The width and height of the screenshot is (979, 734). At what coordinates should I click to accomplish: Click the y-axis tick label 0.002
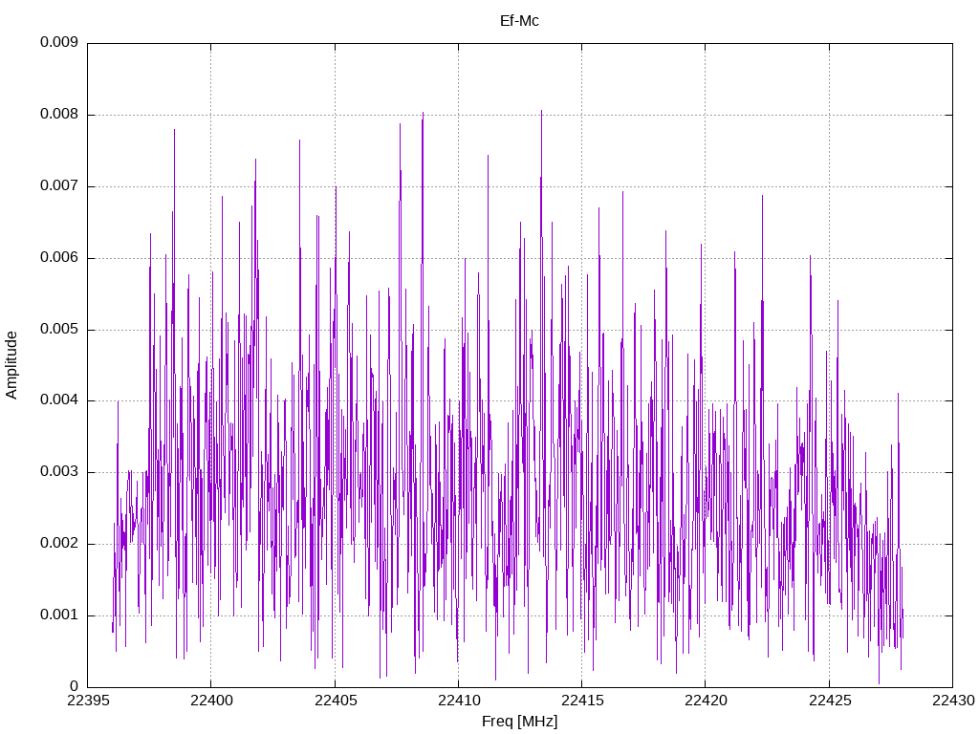pyautogui.click(x=59, y=544)
